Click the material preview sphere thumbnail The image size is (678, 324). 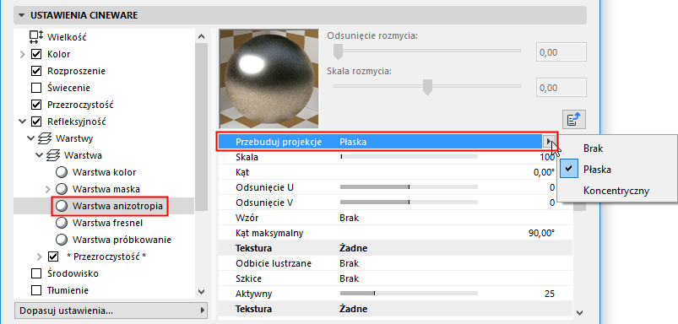pos(268,79)
